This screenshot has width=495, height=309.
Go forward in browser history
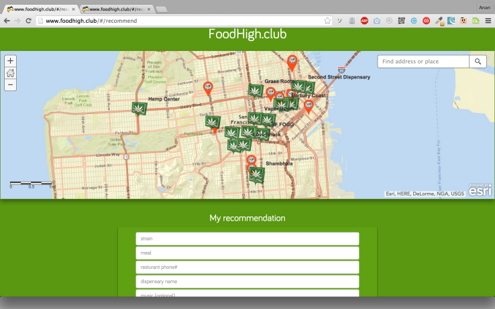[17, 21]
